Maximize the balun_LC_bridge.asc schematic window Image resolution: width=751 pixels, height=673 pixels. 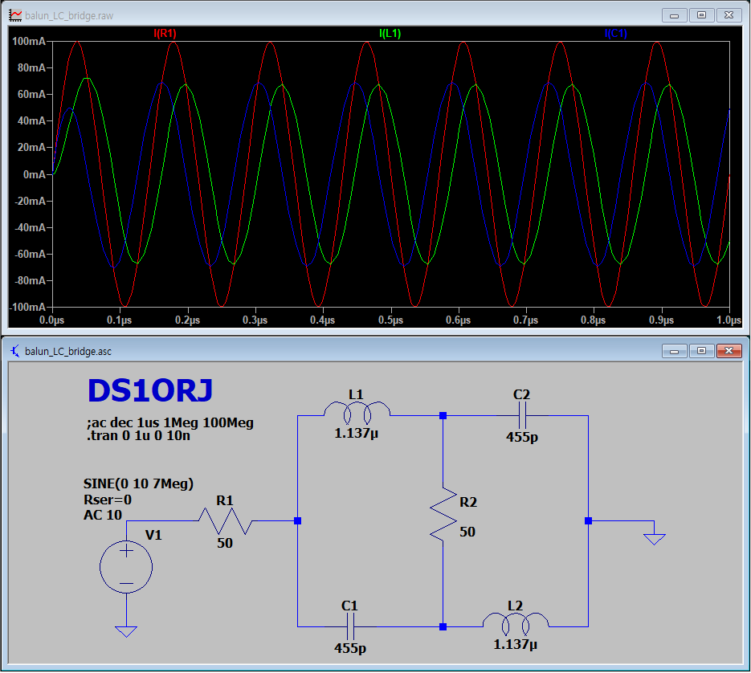[701, 351]
